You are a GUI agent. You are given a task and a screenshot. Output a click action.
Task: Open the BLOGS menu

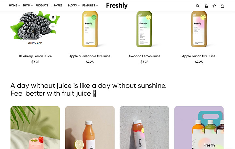[x=73, y=5]
